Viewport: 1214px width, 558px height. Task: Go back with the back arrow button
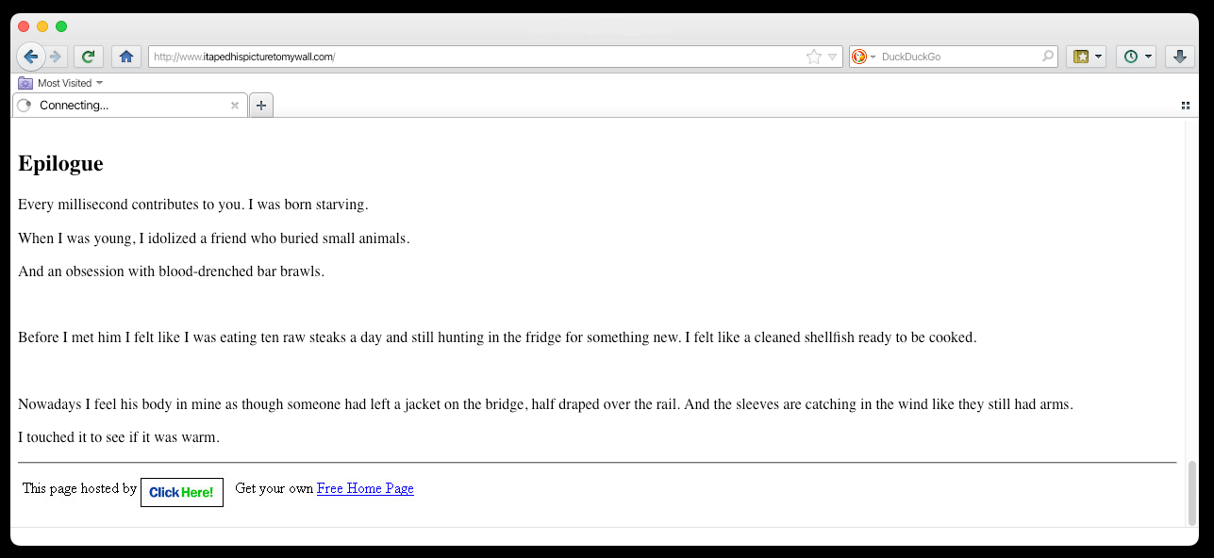(30, 57)
